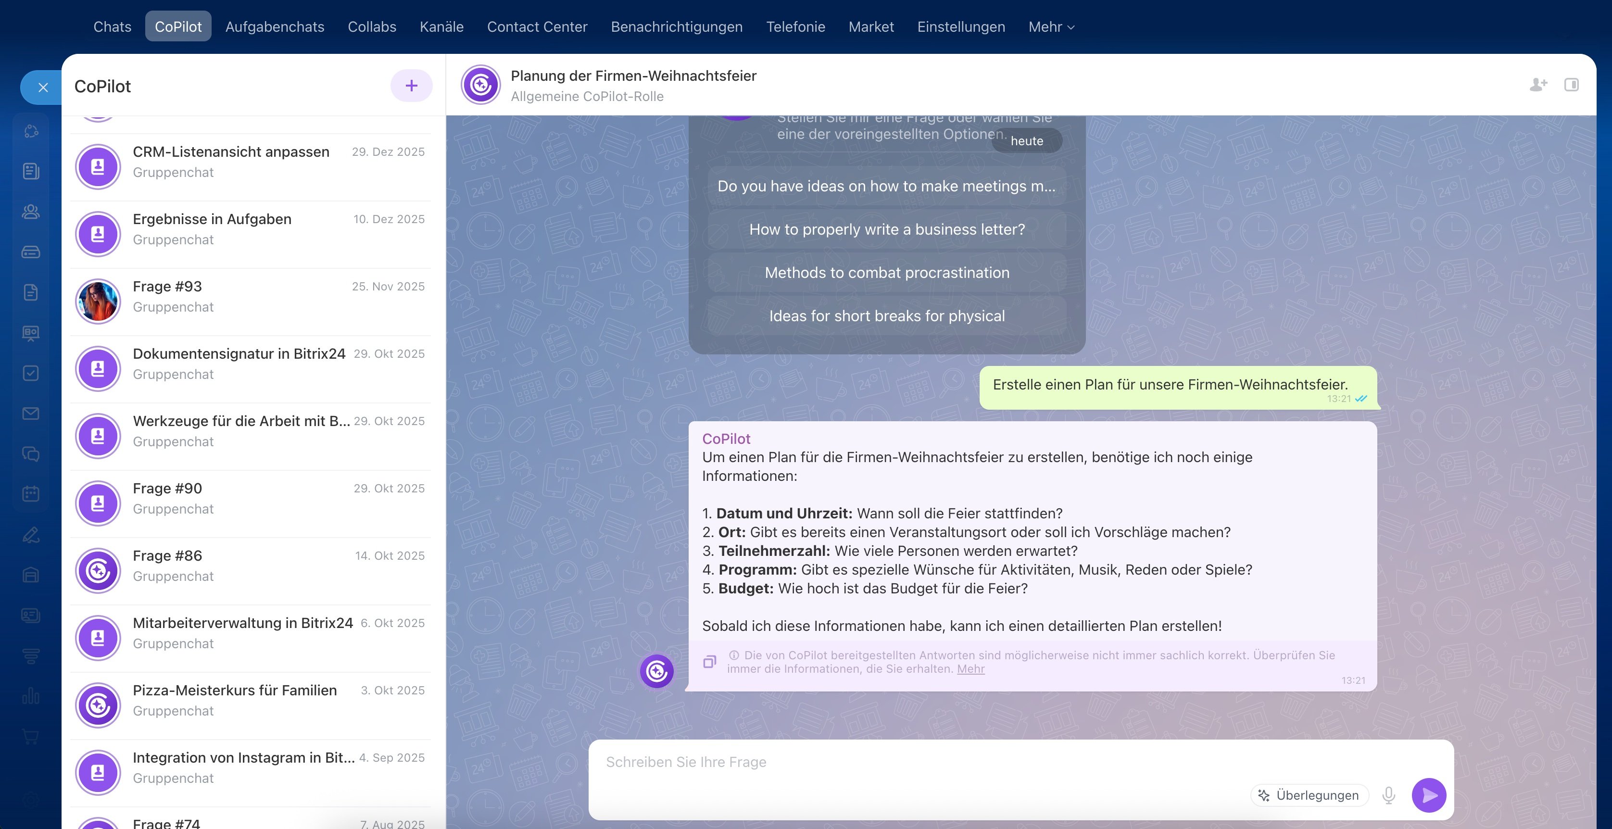Copy the CoPilot answer using the copy icon
The image size is (1612, 829).
(709, 661)
